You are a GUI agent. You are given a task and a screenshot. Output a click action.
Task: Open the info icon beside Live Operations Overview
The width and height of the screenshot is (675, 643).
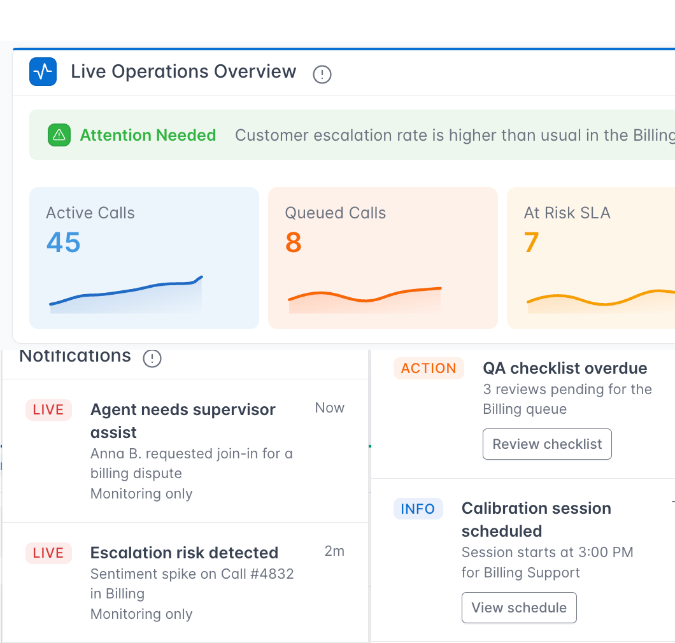point(322,74)
